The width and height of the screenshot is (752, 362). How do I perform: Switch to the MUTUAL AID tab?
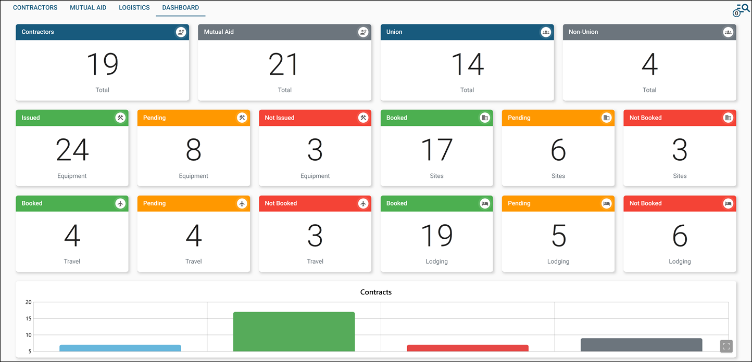[x=87, y=7]
